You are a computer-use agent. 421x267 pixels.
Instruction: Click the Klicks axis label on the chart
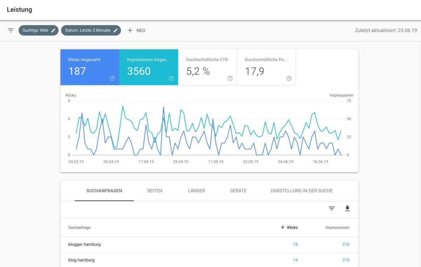pos(71,95)
